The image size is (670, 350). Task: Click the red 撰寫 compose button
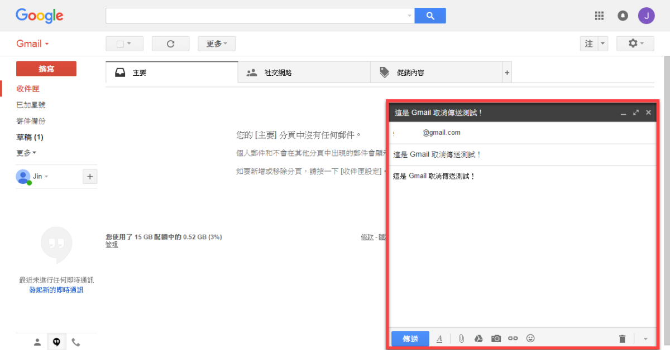(x=46, y=69)
